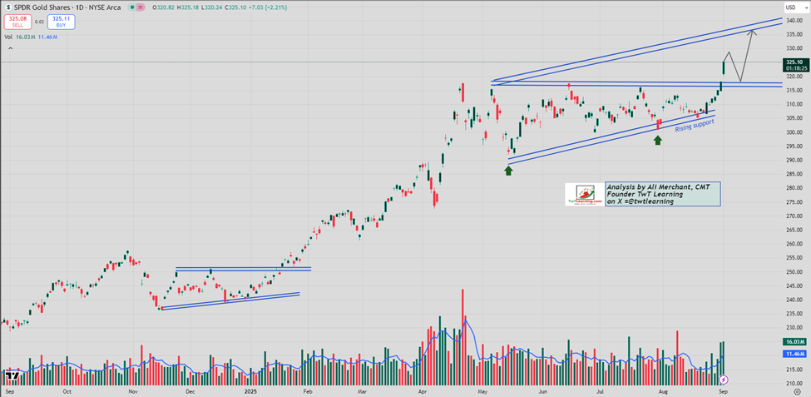This screenshot has height=397, width=811.
Task: Click the TwT Learning logo image
Action: (585, 194)
